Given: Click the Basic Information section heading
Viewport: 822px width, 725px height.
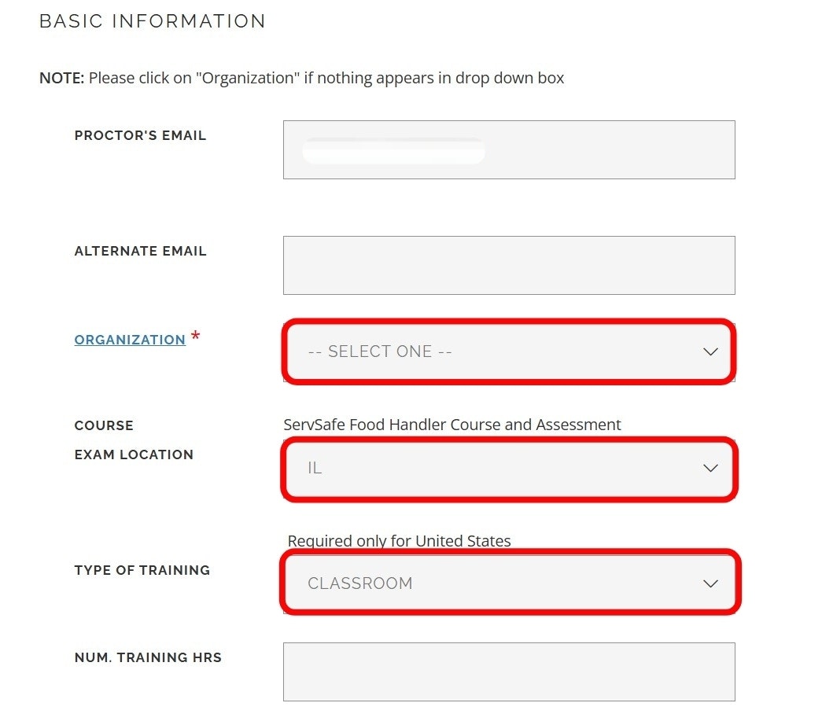Looking at the screenshot, I should click(153, 21).
